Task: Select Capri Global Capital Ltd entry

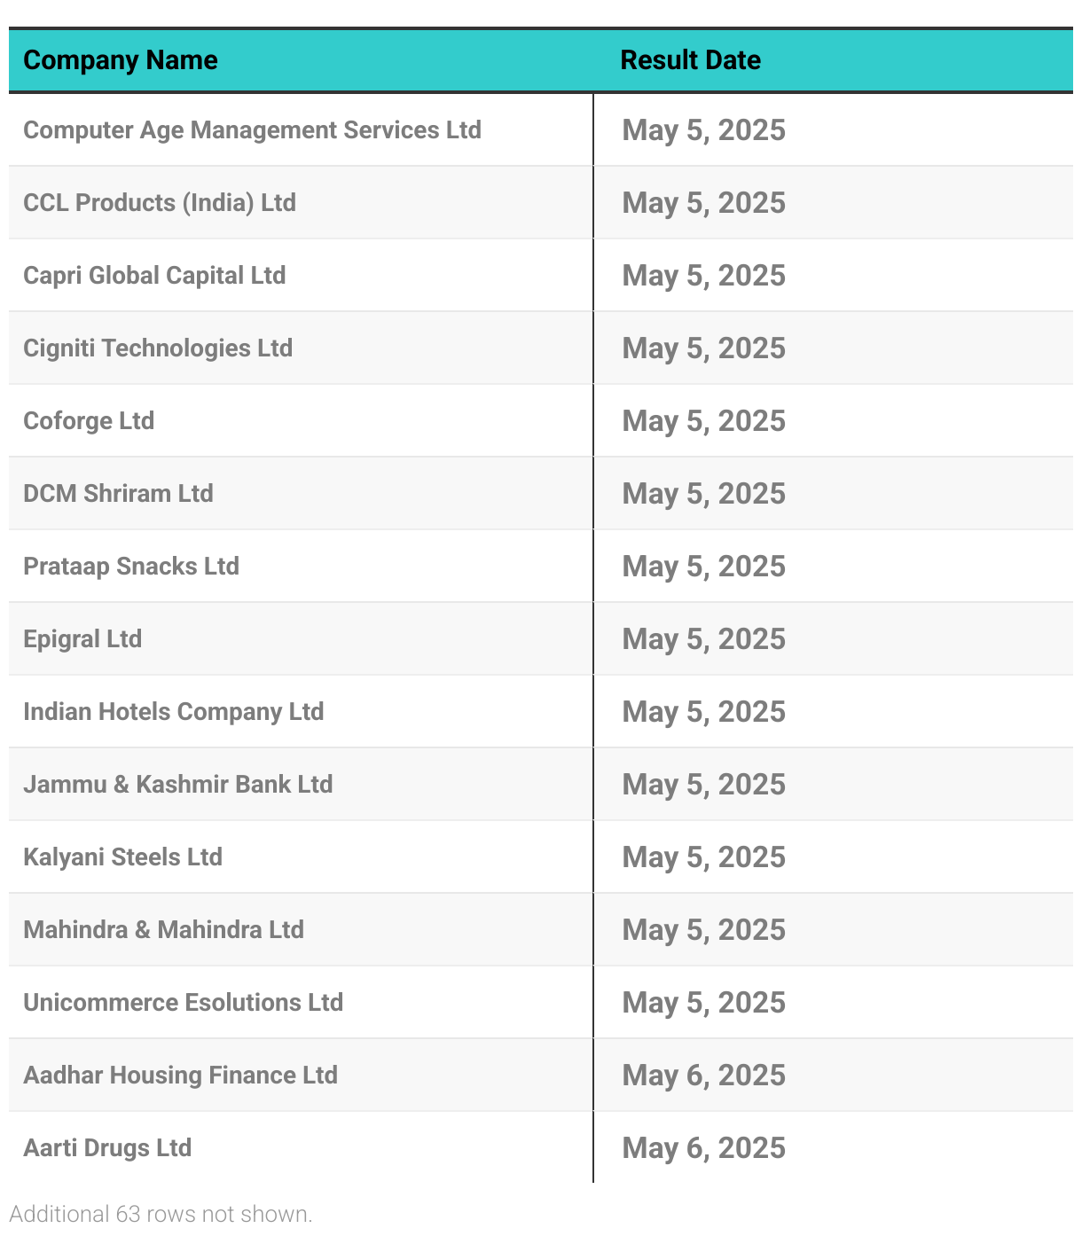Action: pos(154,276)
